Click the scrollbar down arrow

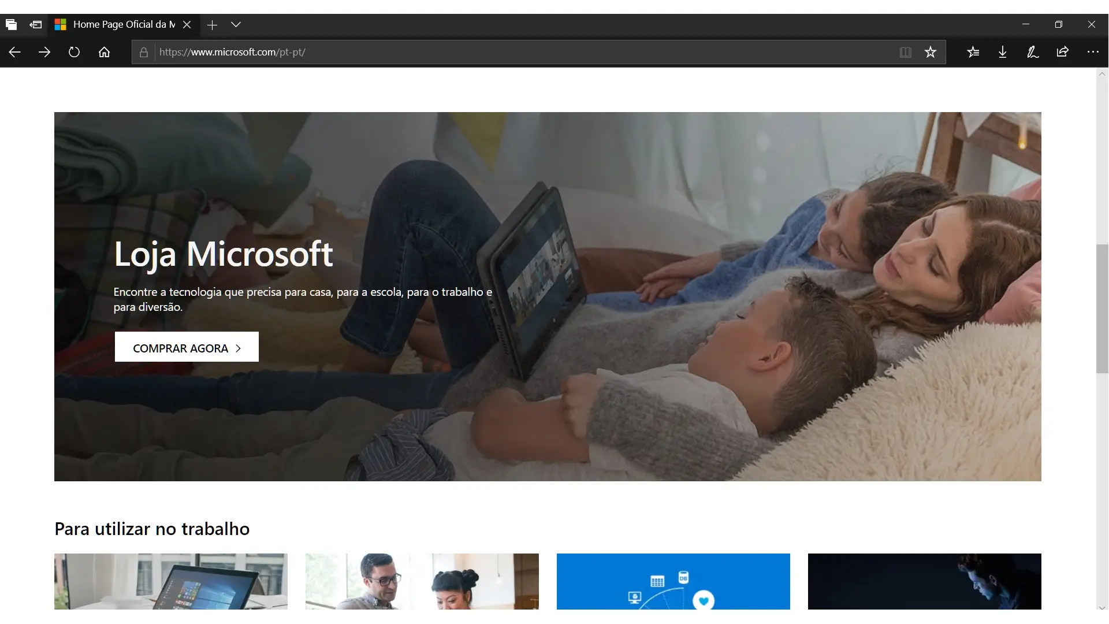coord(1102,608)
